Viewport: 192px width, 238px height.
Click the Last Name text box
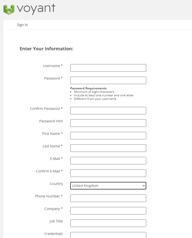(108, 148)
